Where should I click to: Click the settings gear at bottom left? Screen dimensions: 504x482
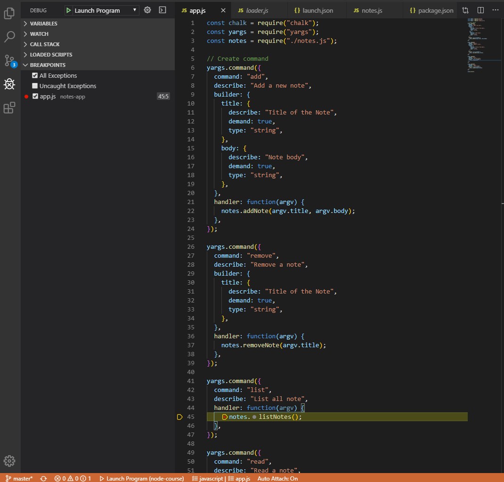(x=9, y=461)
